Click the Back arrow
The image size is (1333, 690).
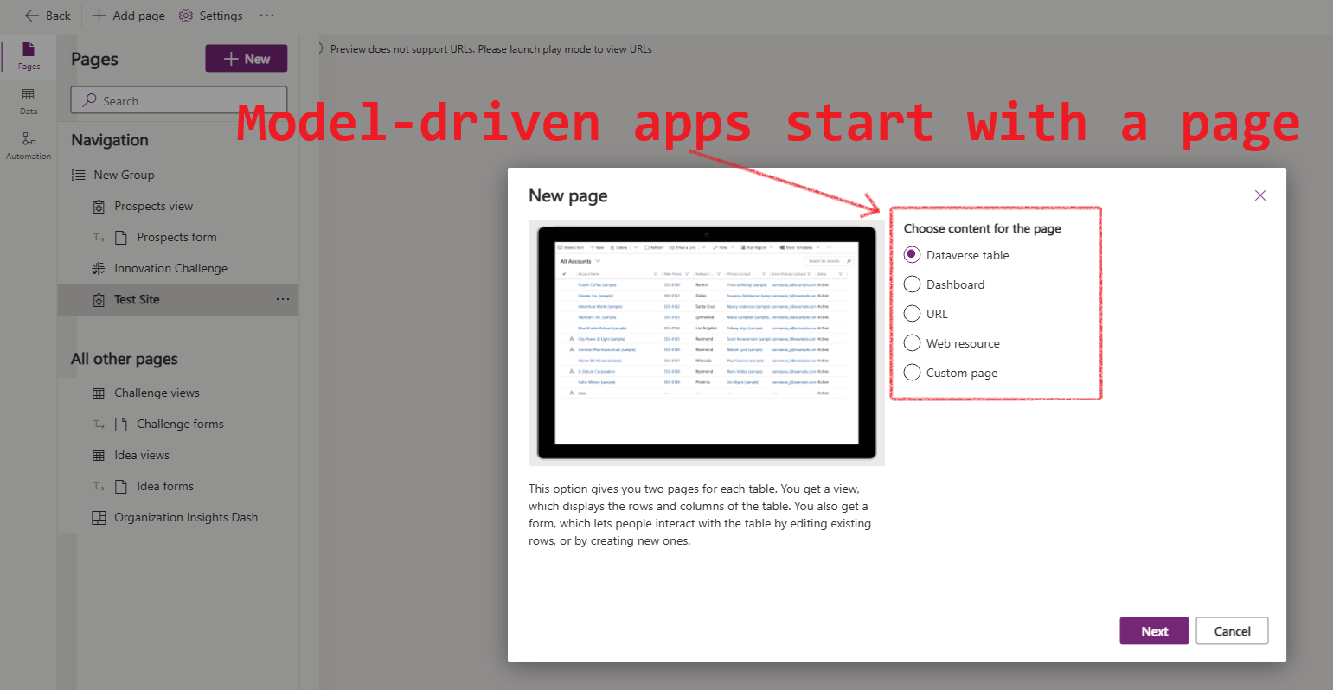tap(32, 16)
